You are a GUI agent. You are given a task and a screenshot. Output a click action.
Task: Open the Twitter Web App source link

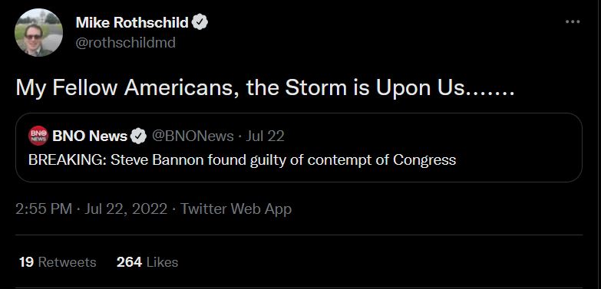(236, 209)
